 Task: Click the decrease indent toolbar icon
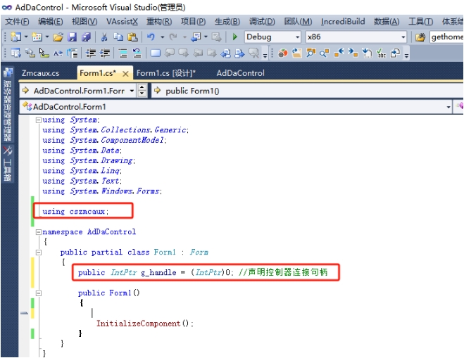click(91, 53)
